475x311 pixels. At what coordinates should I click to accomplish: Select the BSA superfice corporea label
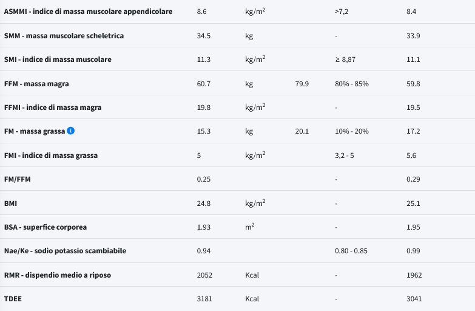coord(45,227)
